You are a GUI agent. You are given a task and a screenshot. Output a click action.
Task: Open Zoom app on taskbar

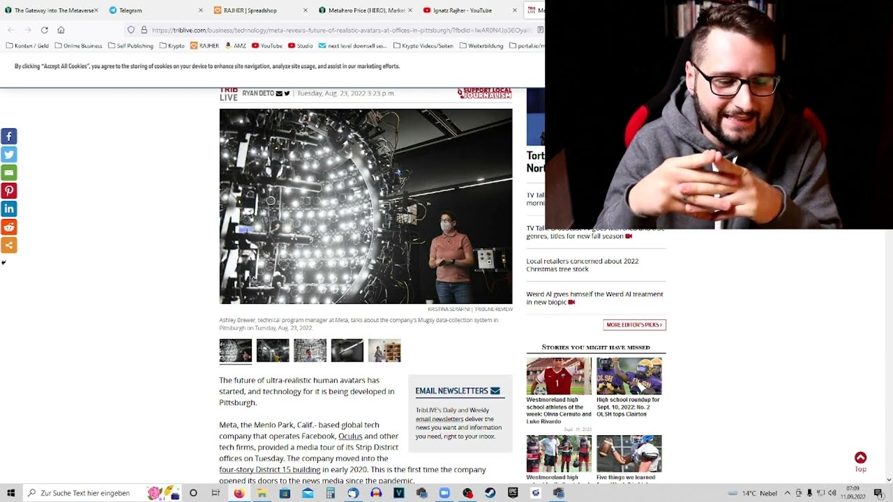(x=444, y=493)
